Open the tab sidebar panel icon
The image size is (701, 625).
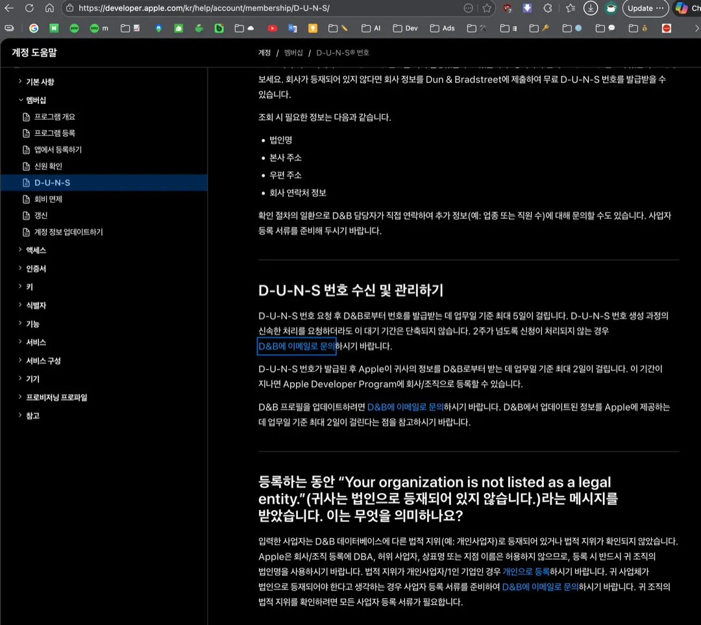pyautogui.click(x=9, y=29)
